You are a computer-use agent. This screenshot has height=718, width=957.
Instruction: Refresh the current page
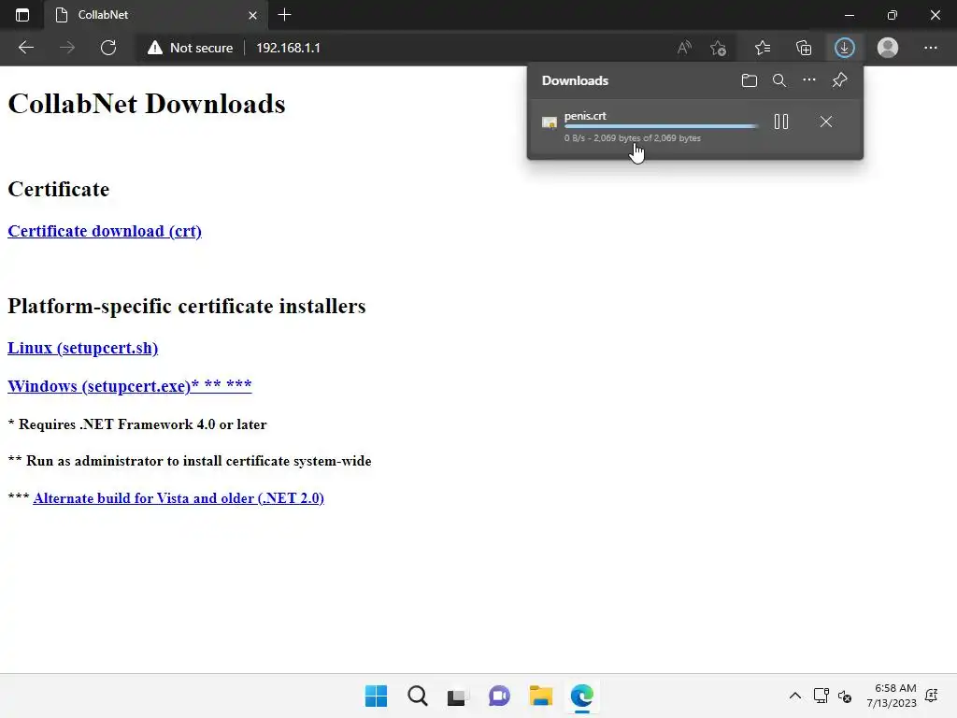tap(108, 48)
